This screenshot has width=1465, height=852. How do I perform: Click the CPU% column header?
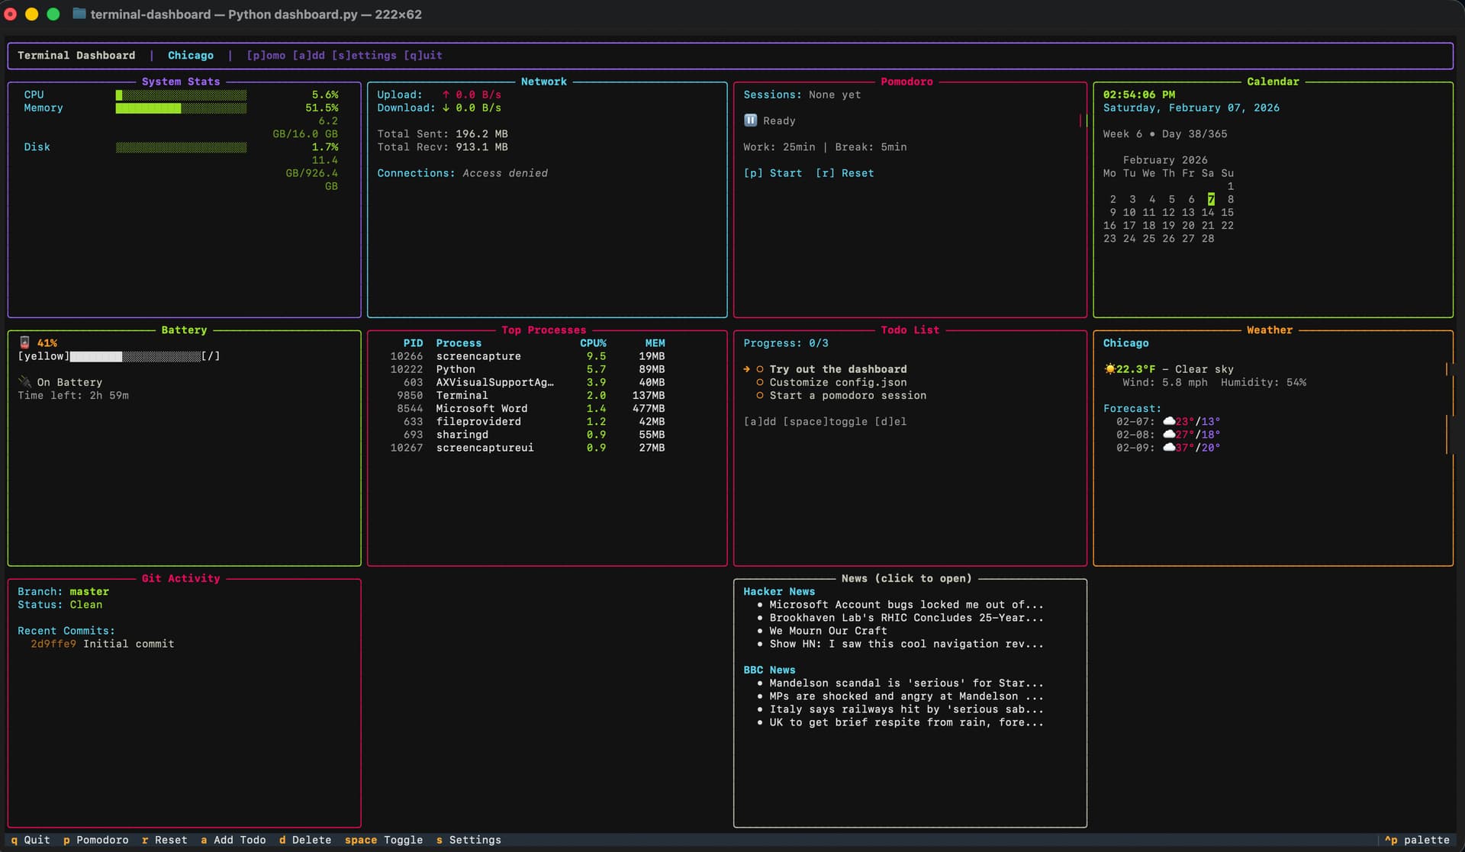[593, 342]
